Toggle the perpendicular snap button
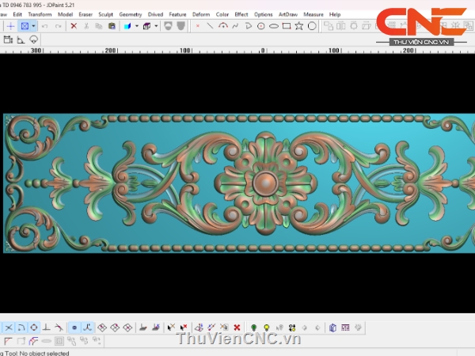Viewport: 475px width, 356px height. point(47,327)
